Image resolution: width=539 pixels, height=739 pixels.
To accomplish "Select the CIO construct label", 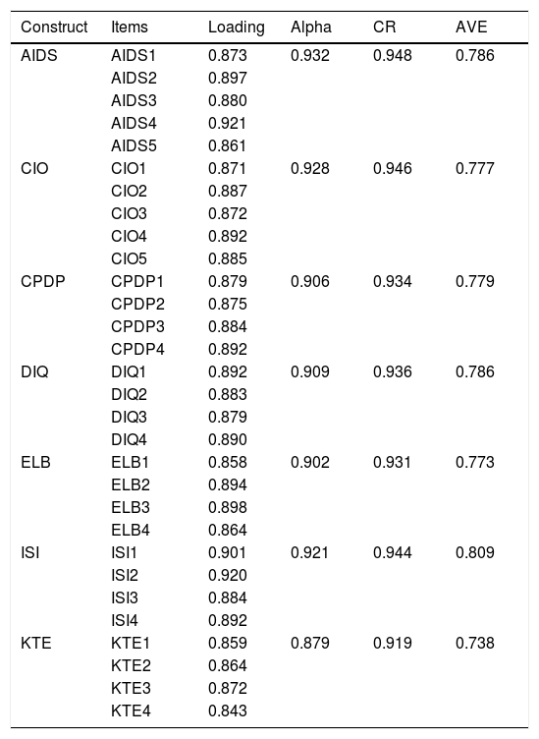I will point(34,169).
